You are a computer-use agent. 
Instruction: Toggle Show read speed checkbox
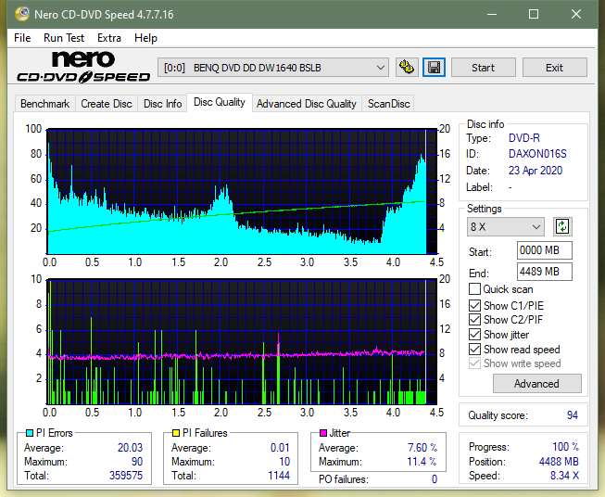(474, 349)
